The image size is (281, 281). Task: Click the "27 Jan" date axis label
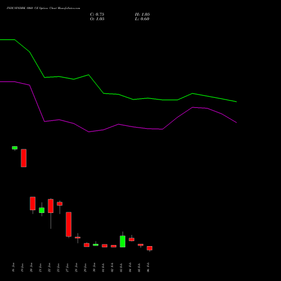67,268
